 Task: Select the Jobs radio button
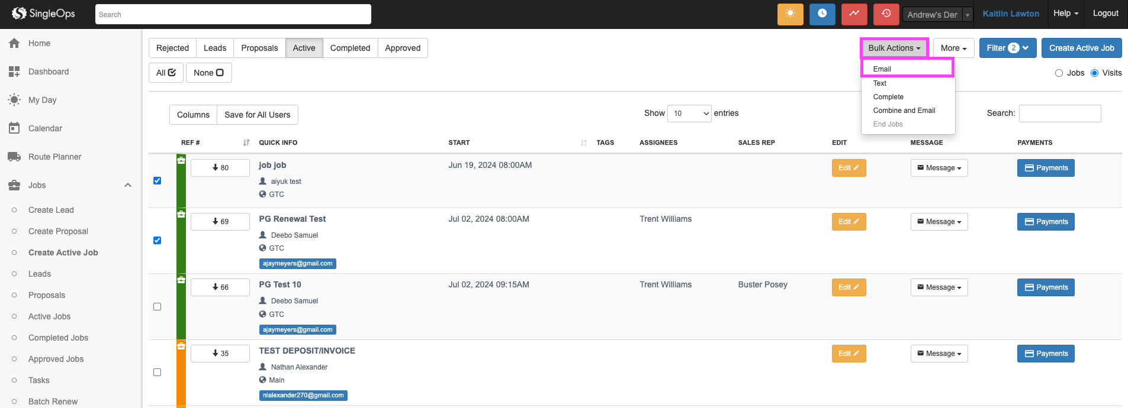[x=1059, y=73]
